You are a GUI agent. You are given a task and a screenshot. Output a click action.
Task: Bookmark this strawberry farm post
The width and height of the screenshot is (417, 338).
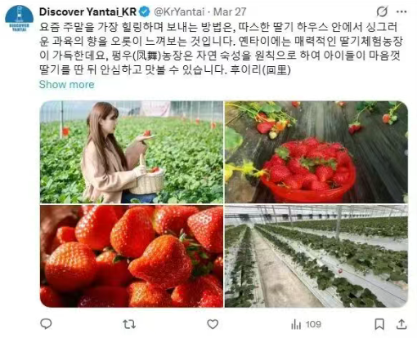[379, 324]
